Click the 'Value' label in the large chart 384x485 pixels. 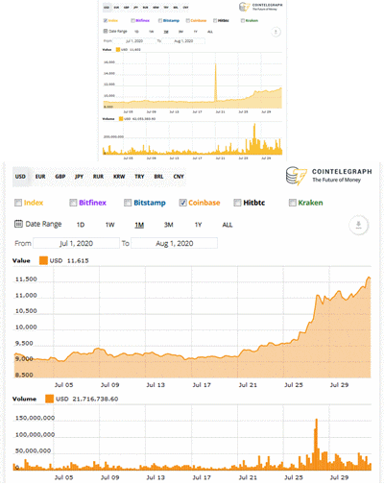(x=21, y=260)
